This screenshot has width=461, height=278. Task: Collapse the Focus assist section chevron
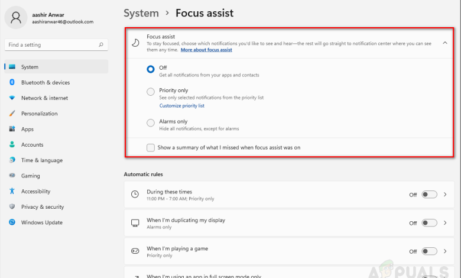point(444,43)
